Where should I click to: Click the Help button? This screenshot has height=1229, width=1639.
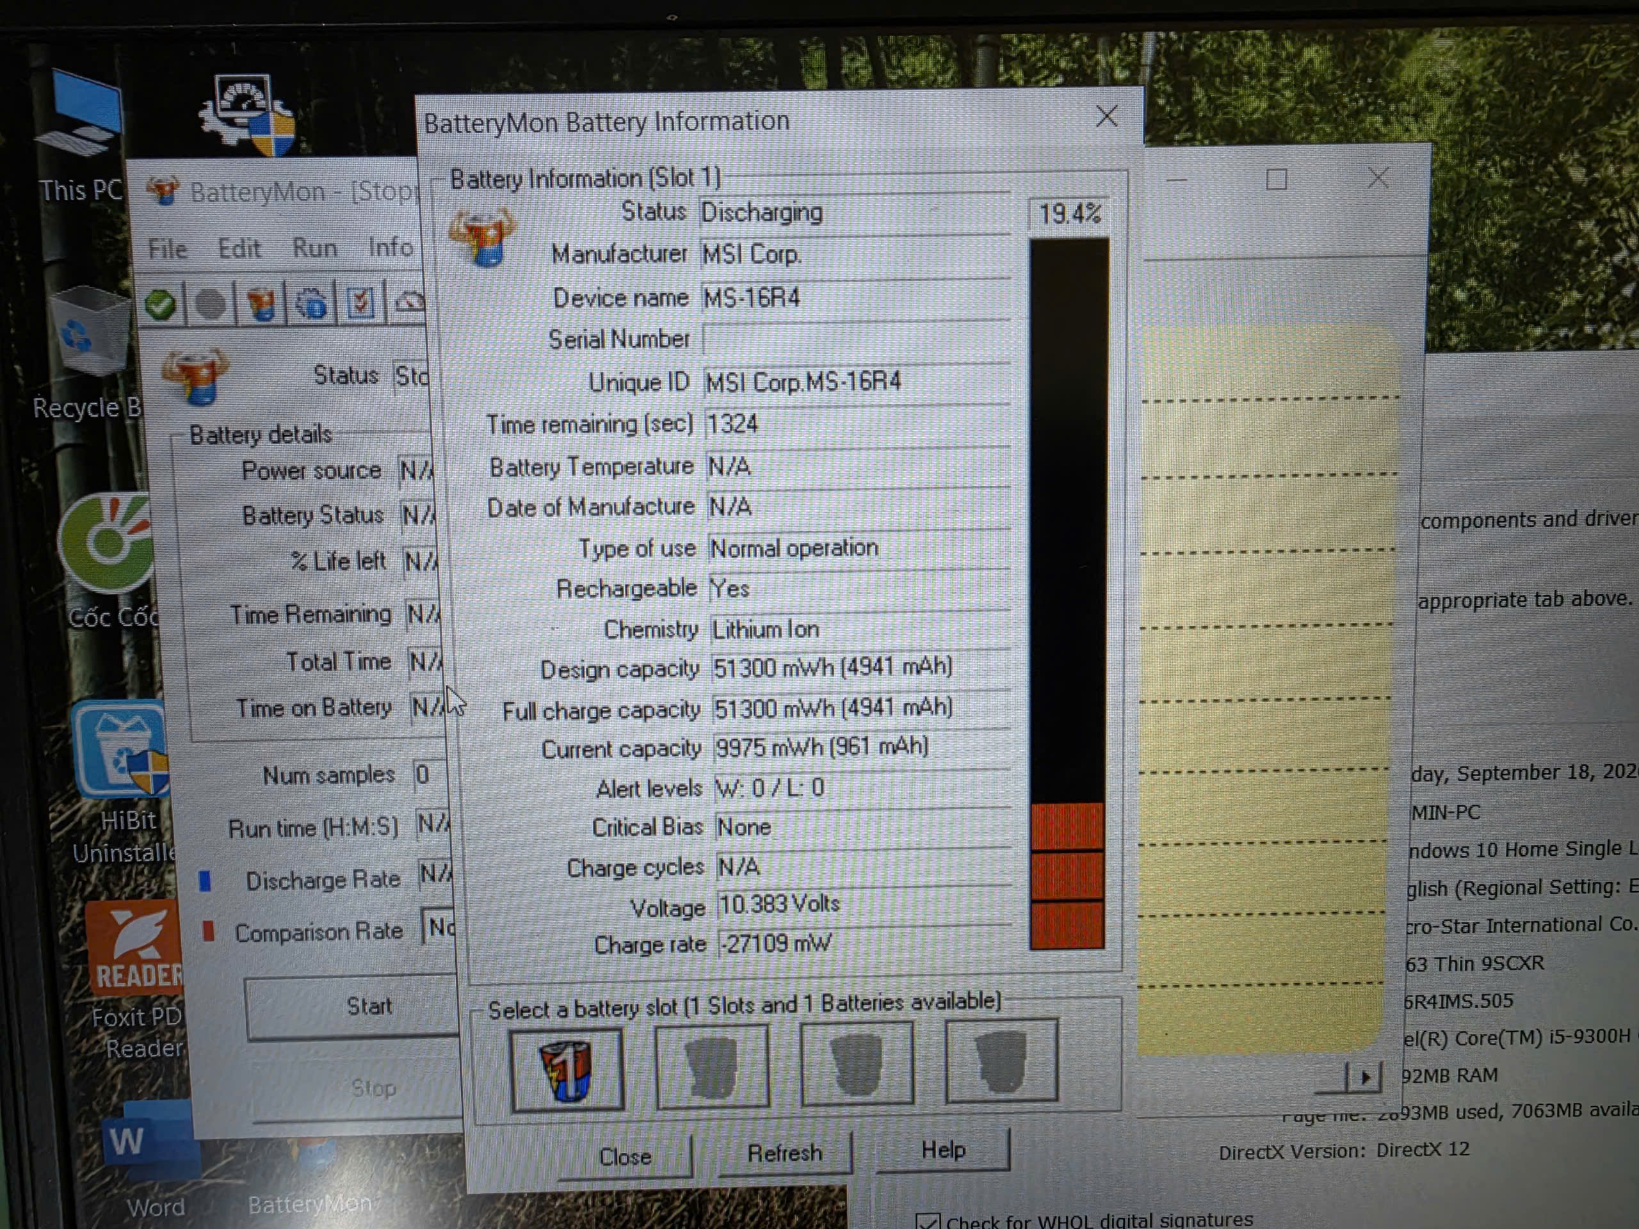[x=943, y=1150]
